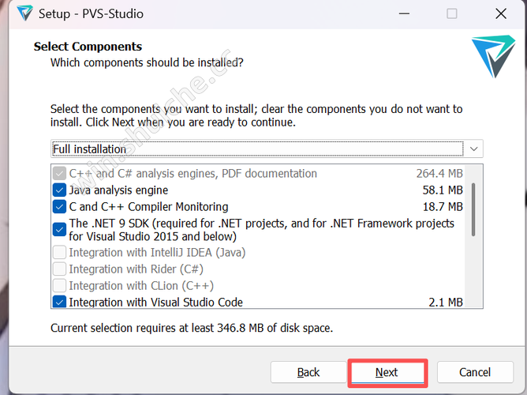The image size is (527, 395).
Task: Click the PVS-Studio logo in header
Action: pyautogui.click(x=493, y=57)
